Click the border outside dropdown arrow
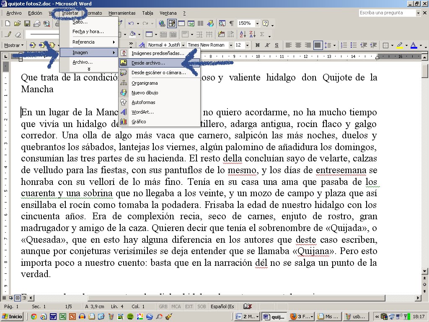The height and width of the screenshot is (322, 429). [x=392, y=45]
